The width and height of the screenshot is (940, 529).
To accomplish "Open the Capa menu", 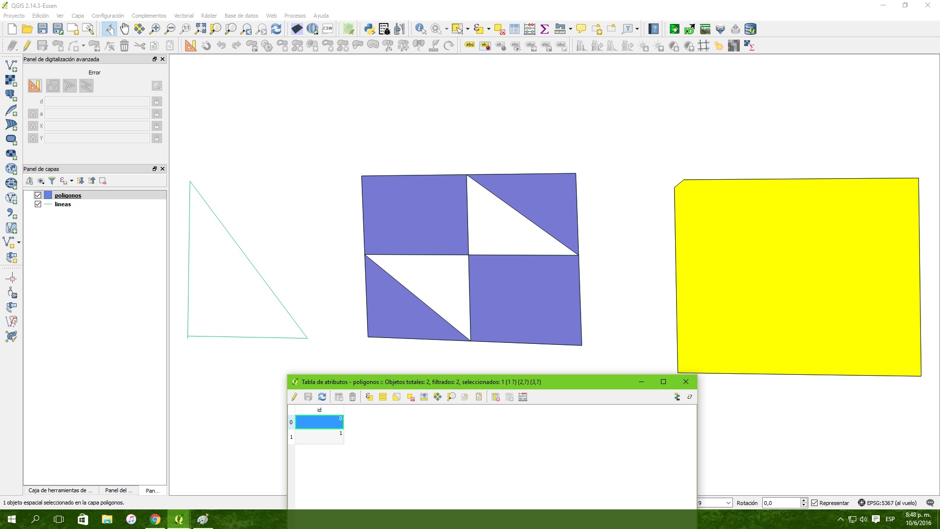I will 78,16.
